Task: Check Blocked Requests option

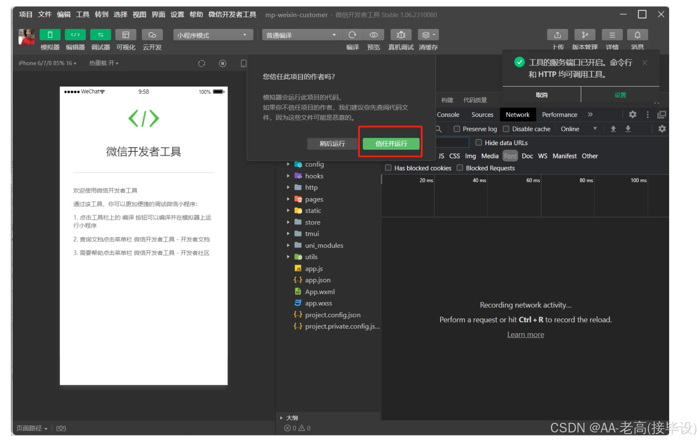Action: click(x=460, y=168)
